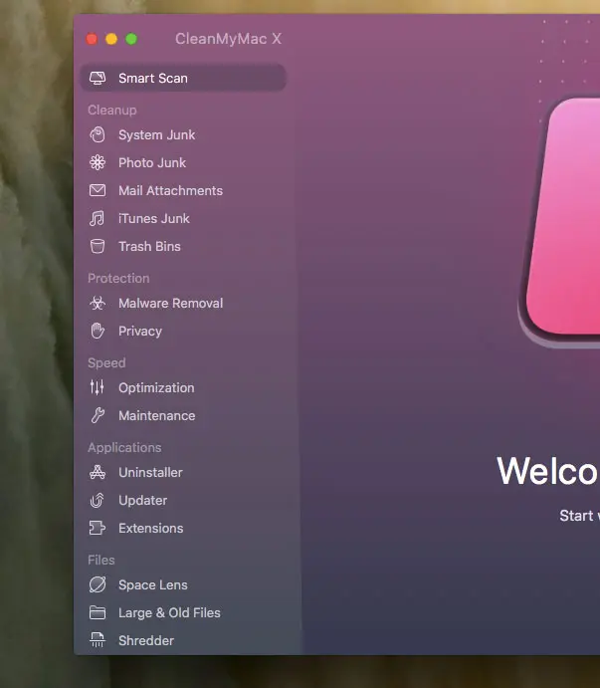
Task: Click the Space Lens planet icon
Action: coord(98,584)
